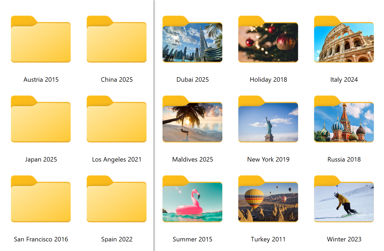Viewport: 384px width, 251px height.
Task: Open the Russia 2018 folder with cathedral preview
Action: coord(344,121)
